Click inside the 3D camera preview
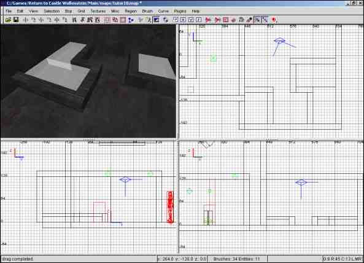The height and width of the screenshot is (263, 364). tap(88, 81)
